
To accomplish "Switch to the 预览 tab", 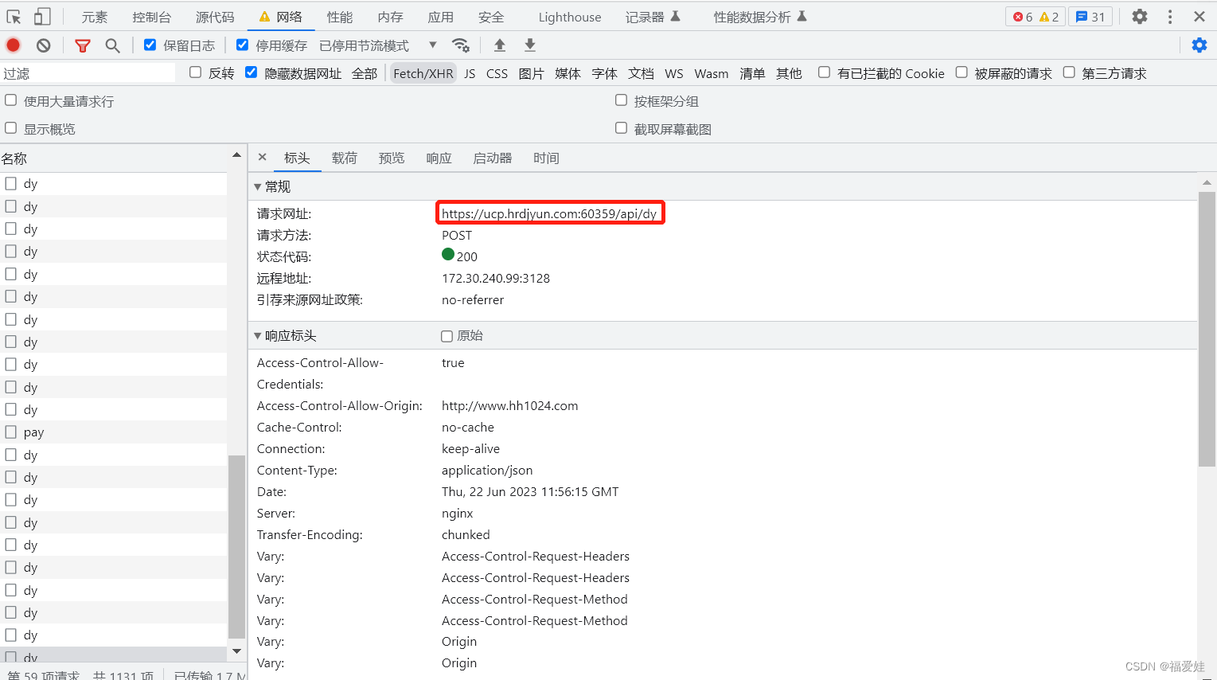I will [391, 158].
